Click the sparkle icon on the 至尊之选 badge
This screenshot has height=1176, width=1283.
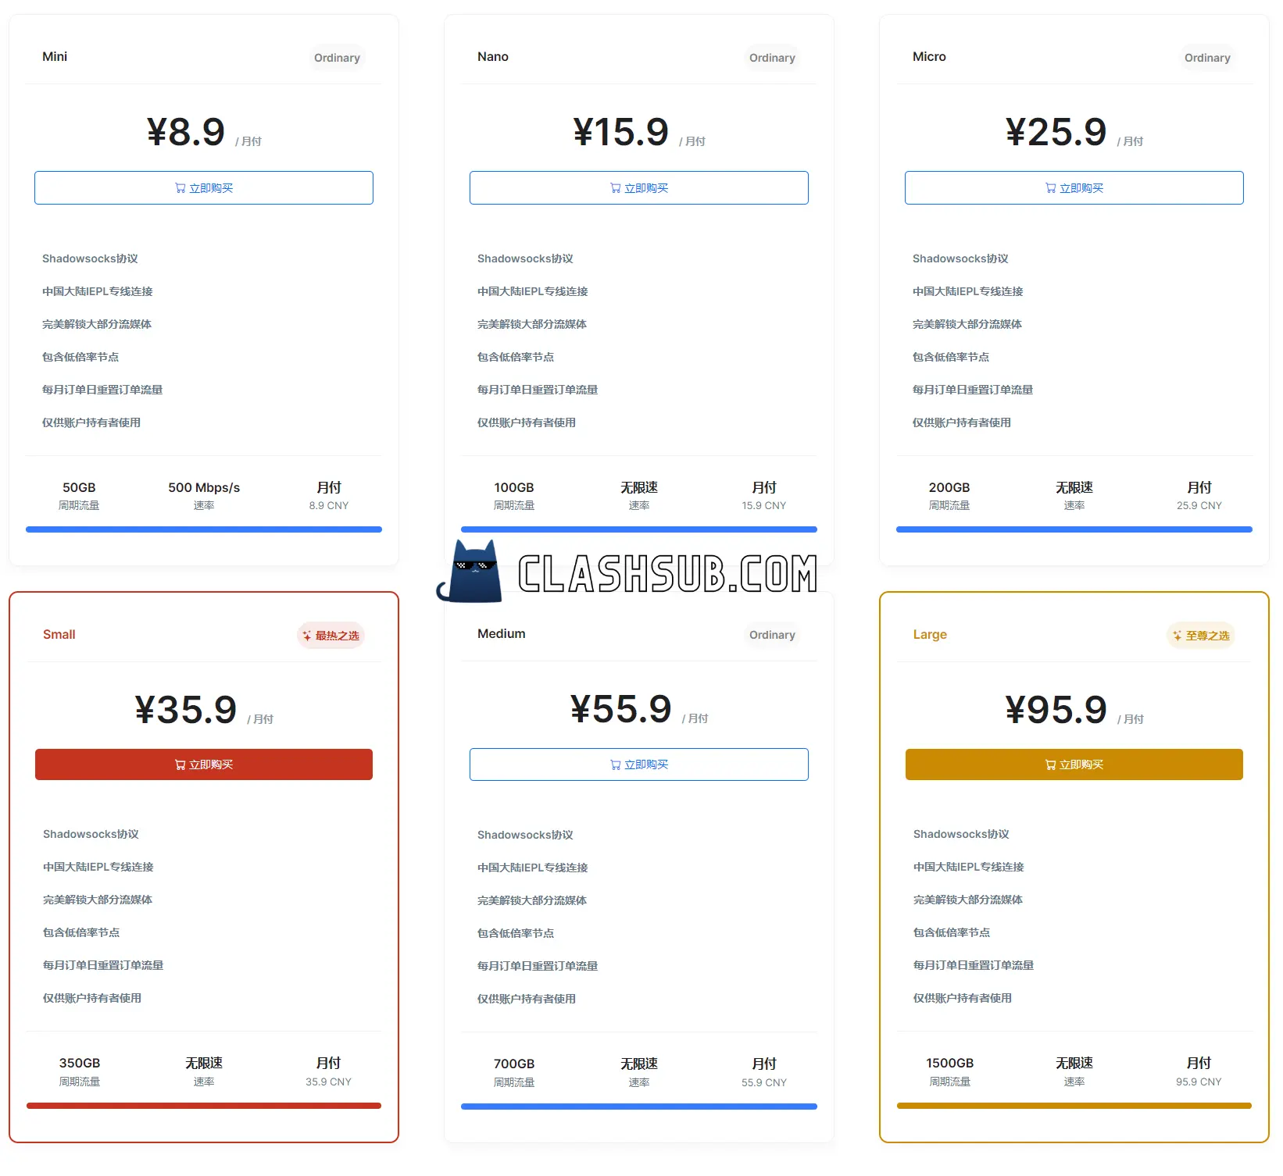1178,636
